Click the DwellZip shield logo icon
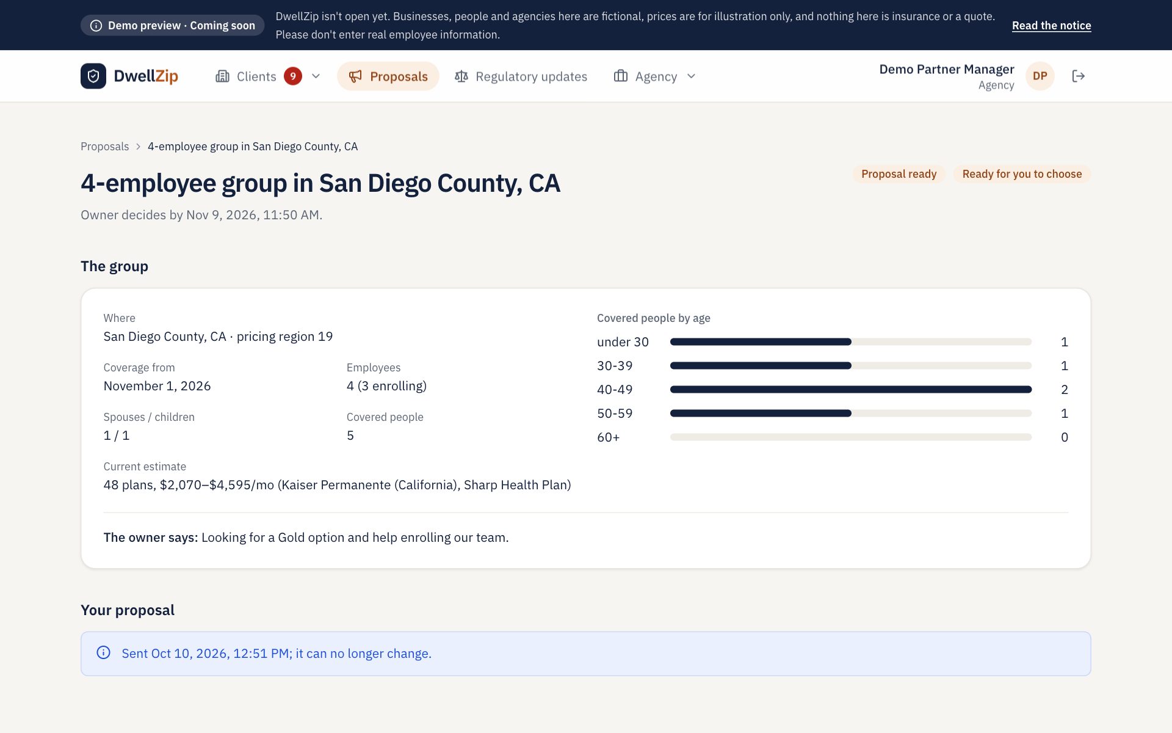Image resolution: width=1172 pixels, height=733 pixels. pos(93,76)
